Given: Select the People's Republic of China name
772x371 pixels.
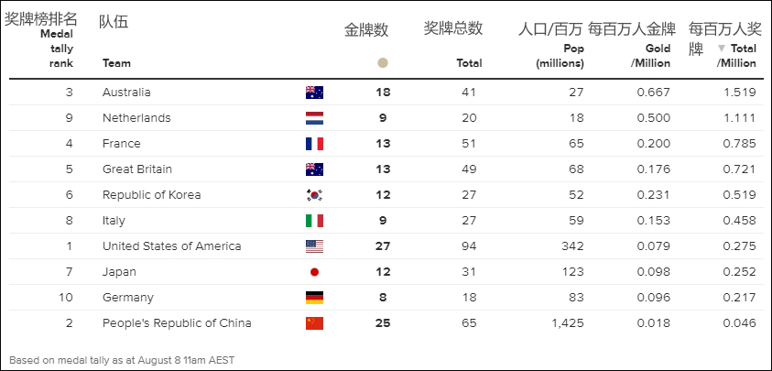Looking at the screenshot, I should 177,323.
